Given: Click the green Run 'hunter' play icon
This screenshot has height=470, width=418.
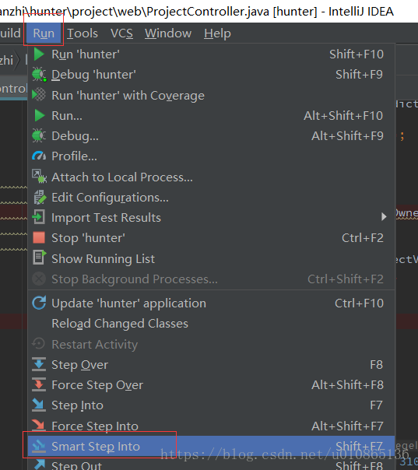Looking at the screenshot, I should click(39, 54).
